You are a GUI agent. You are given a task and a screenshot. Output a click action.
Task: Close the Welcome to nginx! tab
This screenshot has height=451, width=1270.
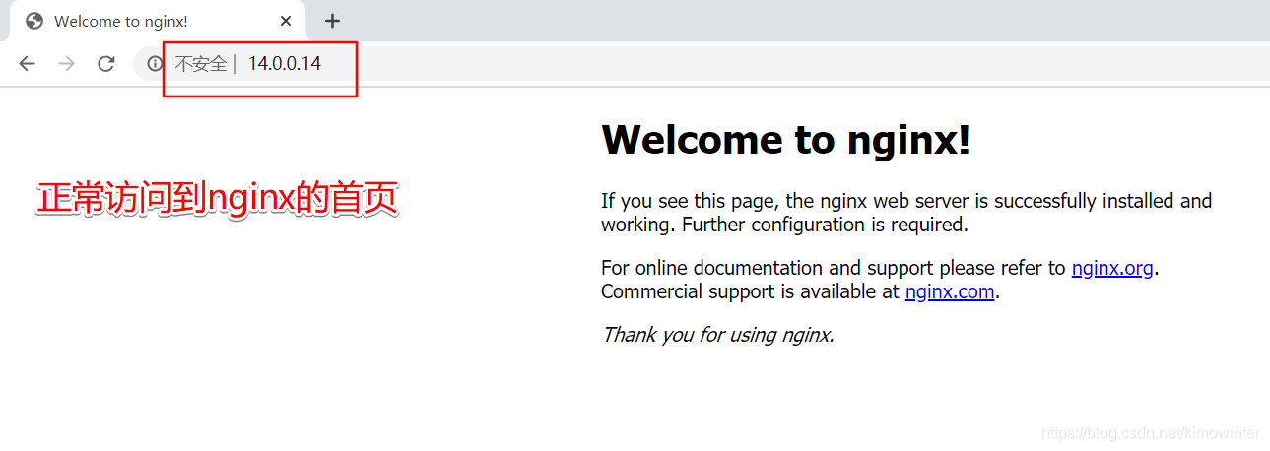[286, 21]
